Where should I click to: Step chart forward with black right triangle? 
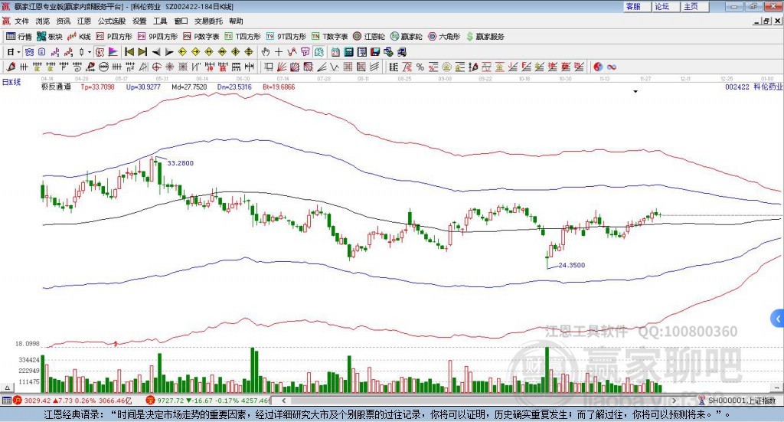point(169,52)
